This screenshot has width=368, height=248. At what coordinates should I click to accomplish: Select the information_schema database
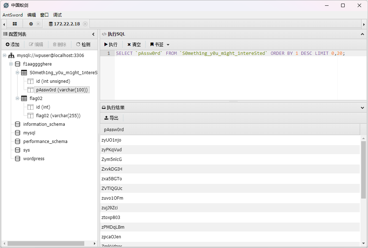pos(44,124)
